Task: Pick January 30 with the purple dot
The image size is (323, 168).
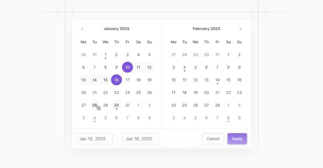Action: coord(116,105)
